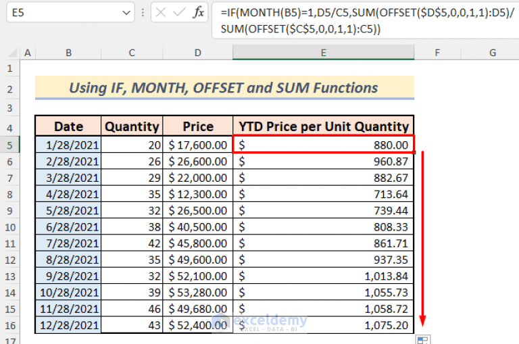Select column D header
This screenshot has width=519, height=344.
[x=197, y=53]
